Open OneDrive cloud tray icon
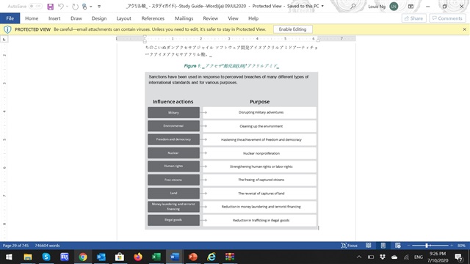 pos(394,257)
